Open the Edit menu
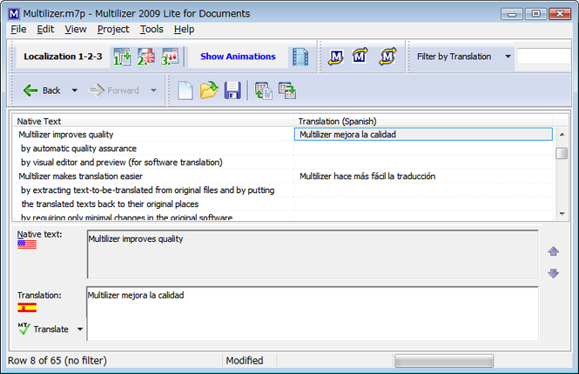Viewport: 579px width, 374px height. 45,30
